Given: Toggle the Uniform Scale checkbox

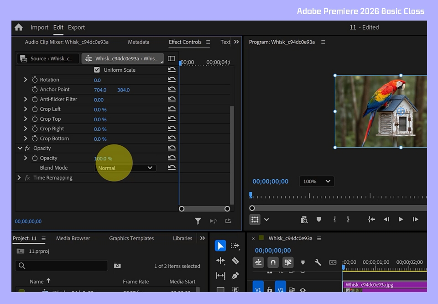Looking at the screenshot, I should click(x=97, y=69).
